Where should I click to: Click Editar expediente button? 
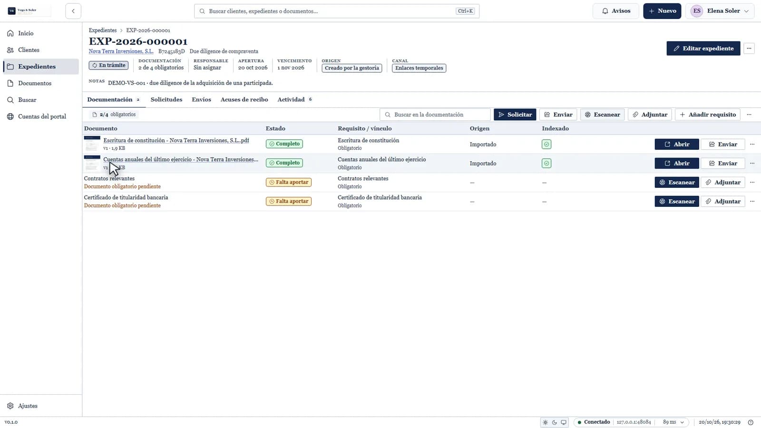703,48
